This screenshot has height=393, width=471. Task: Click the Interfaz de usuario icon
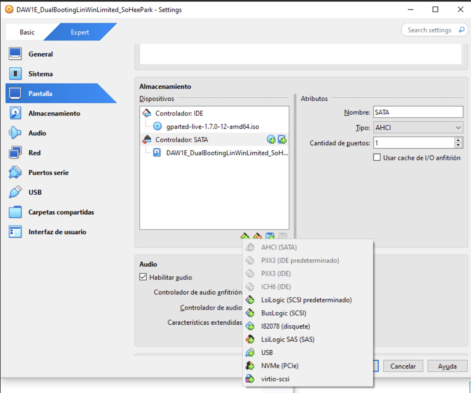pos(15,232)
